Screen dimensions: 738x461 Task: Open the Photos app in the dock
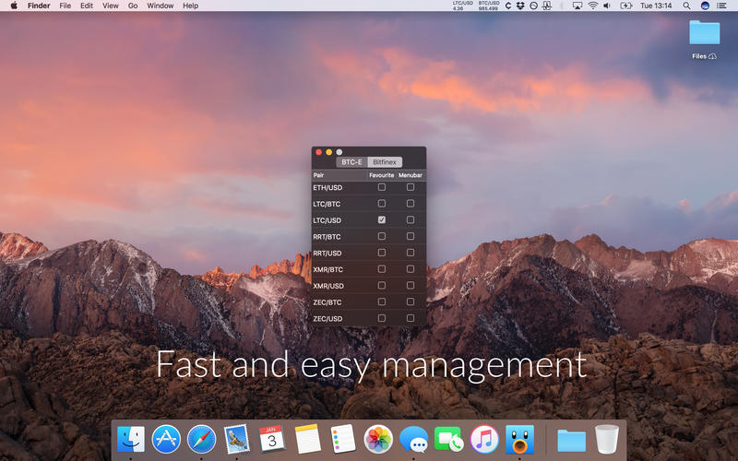378,439
